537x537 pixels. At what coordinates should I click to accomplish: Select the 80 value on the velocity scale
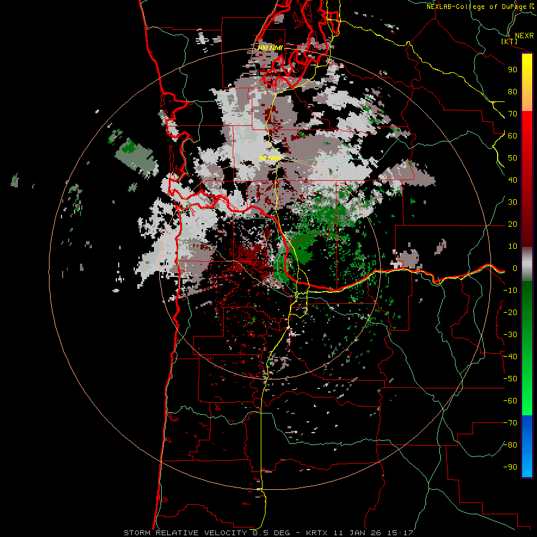point(513,92)
